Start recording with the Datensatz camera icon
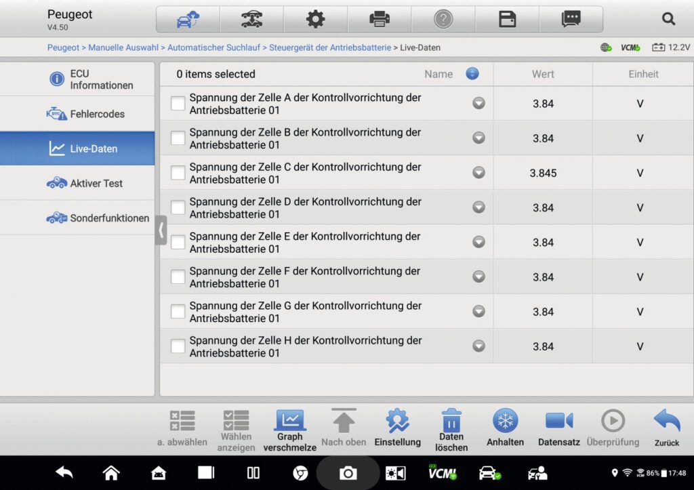This screenshot has height=490, width=694. click(559, 428)
